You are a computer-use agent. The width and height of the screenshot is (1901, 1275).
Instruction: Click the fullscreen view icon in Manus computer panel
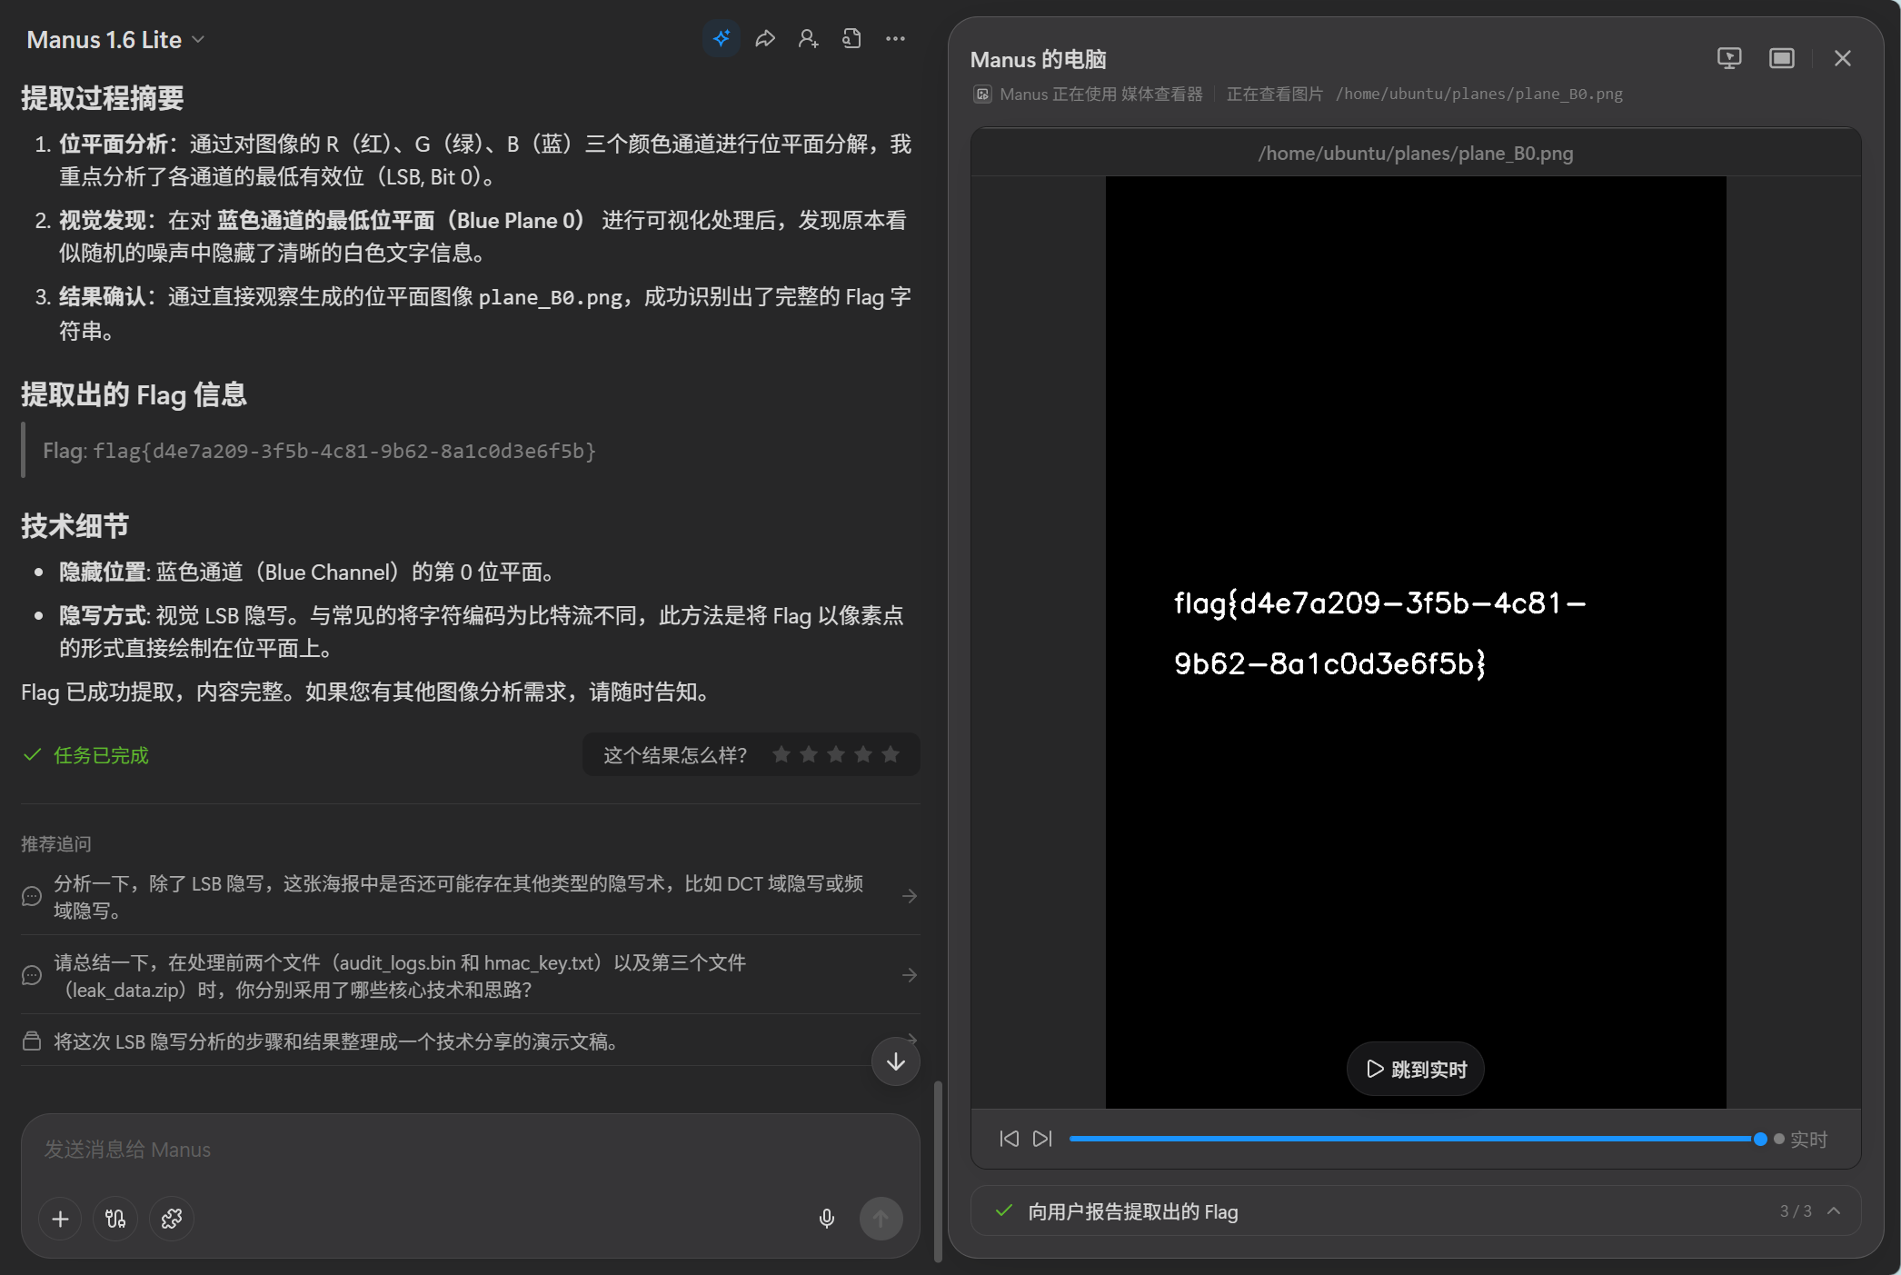coord(1782,58)
